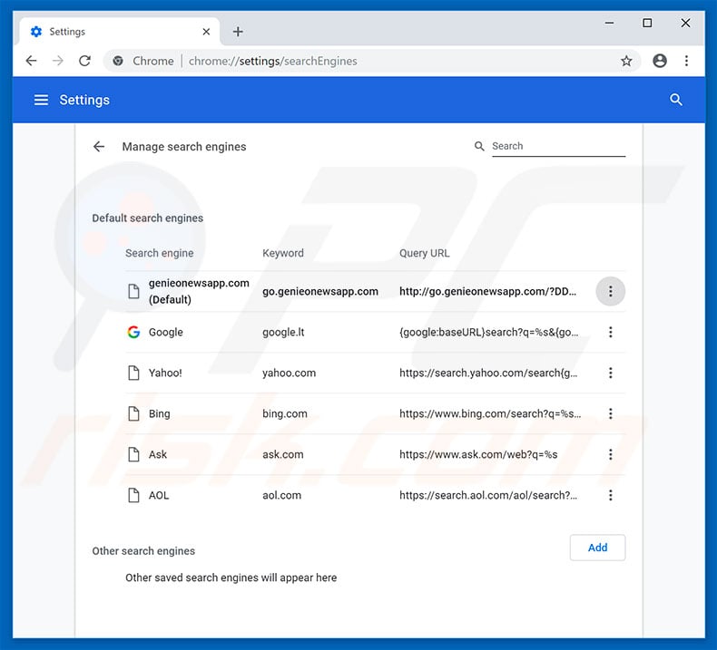Click genieonewsapp.com (Default) engine name

pyautogui.click(x=199, y=291)
